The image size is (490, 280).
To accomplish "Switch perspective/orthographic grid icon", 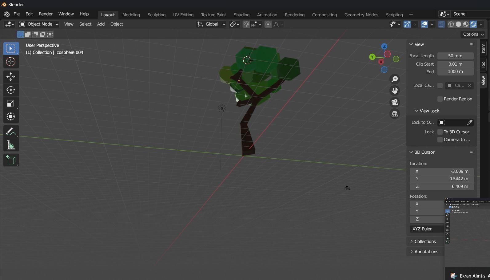I will click(395, 114).
